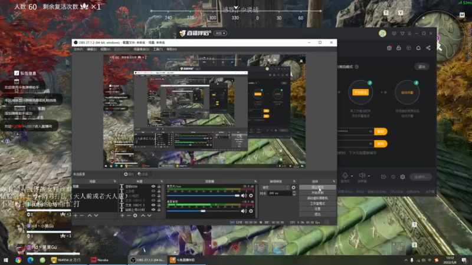Click help question mark beside push mode title
472x265 pixels.
(357, 67)
